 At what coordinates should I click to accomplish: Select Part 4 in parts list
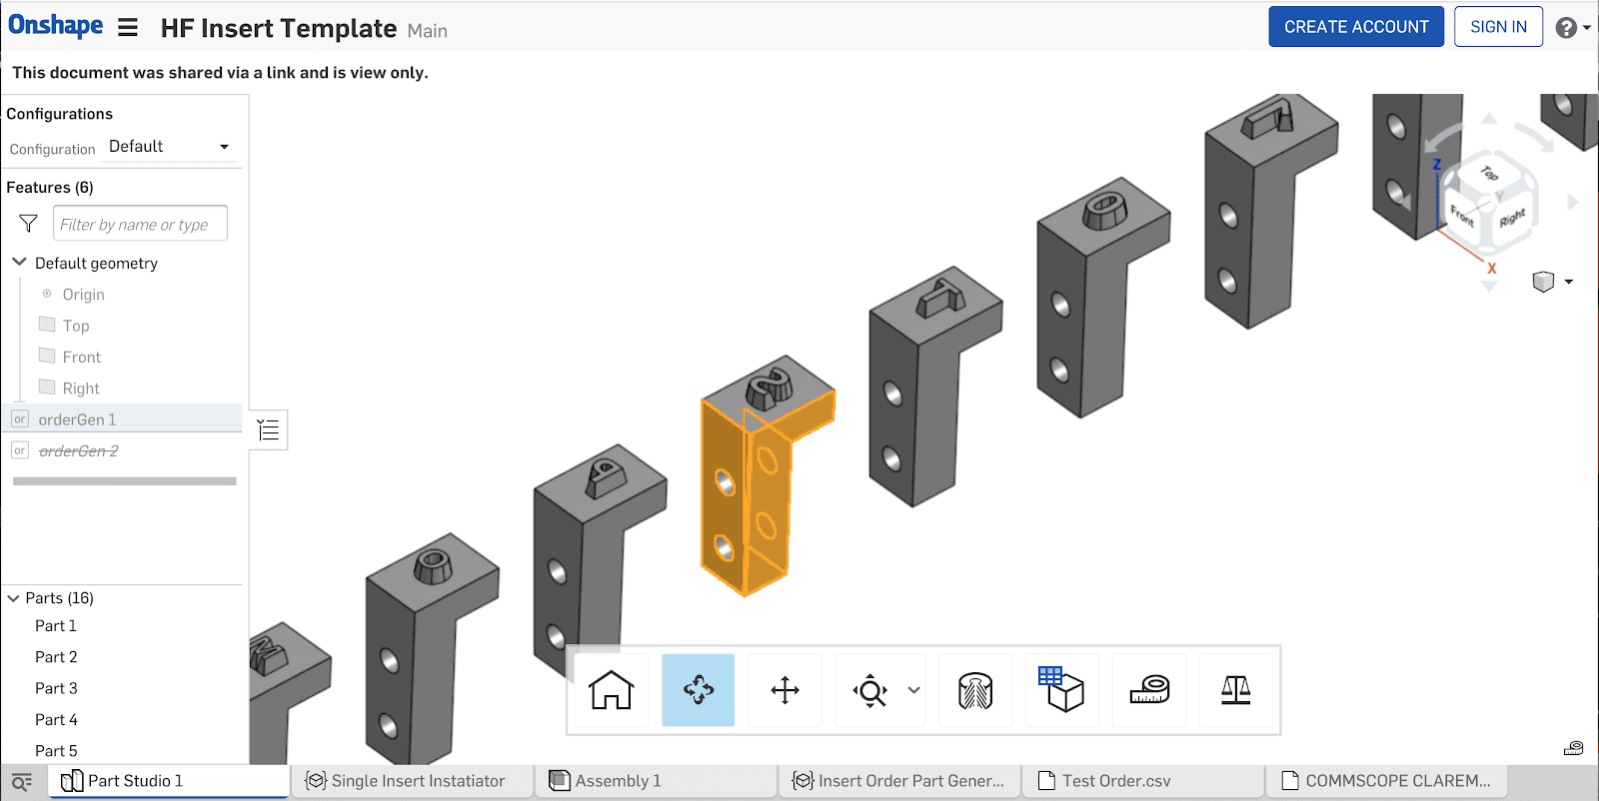pyautogui.click(x=56, y=720)
